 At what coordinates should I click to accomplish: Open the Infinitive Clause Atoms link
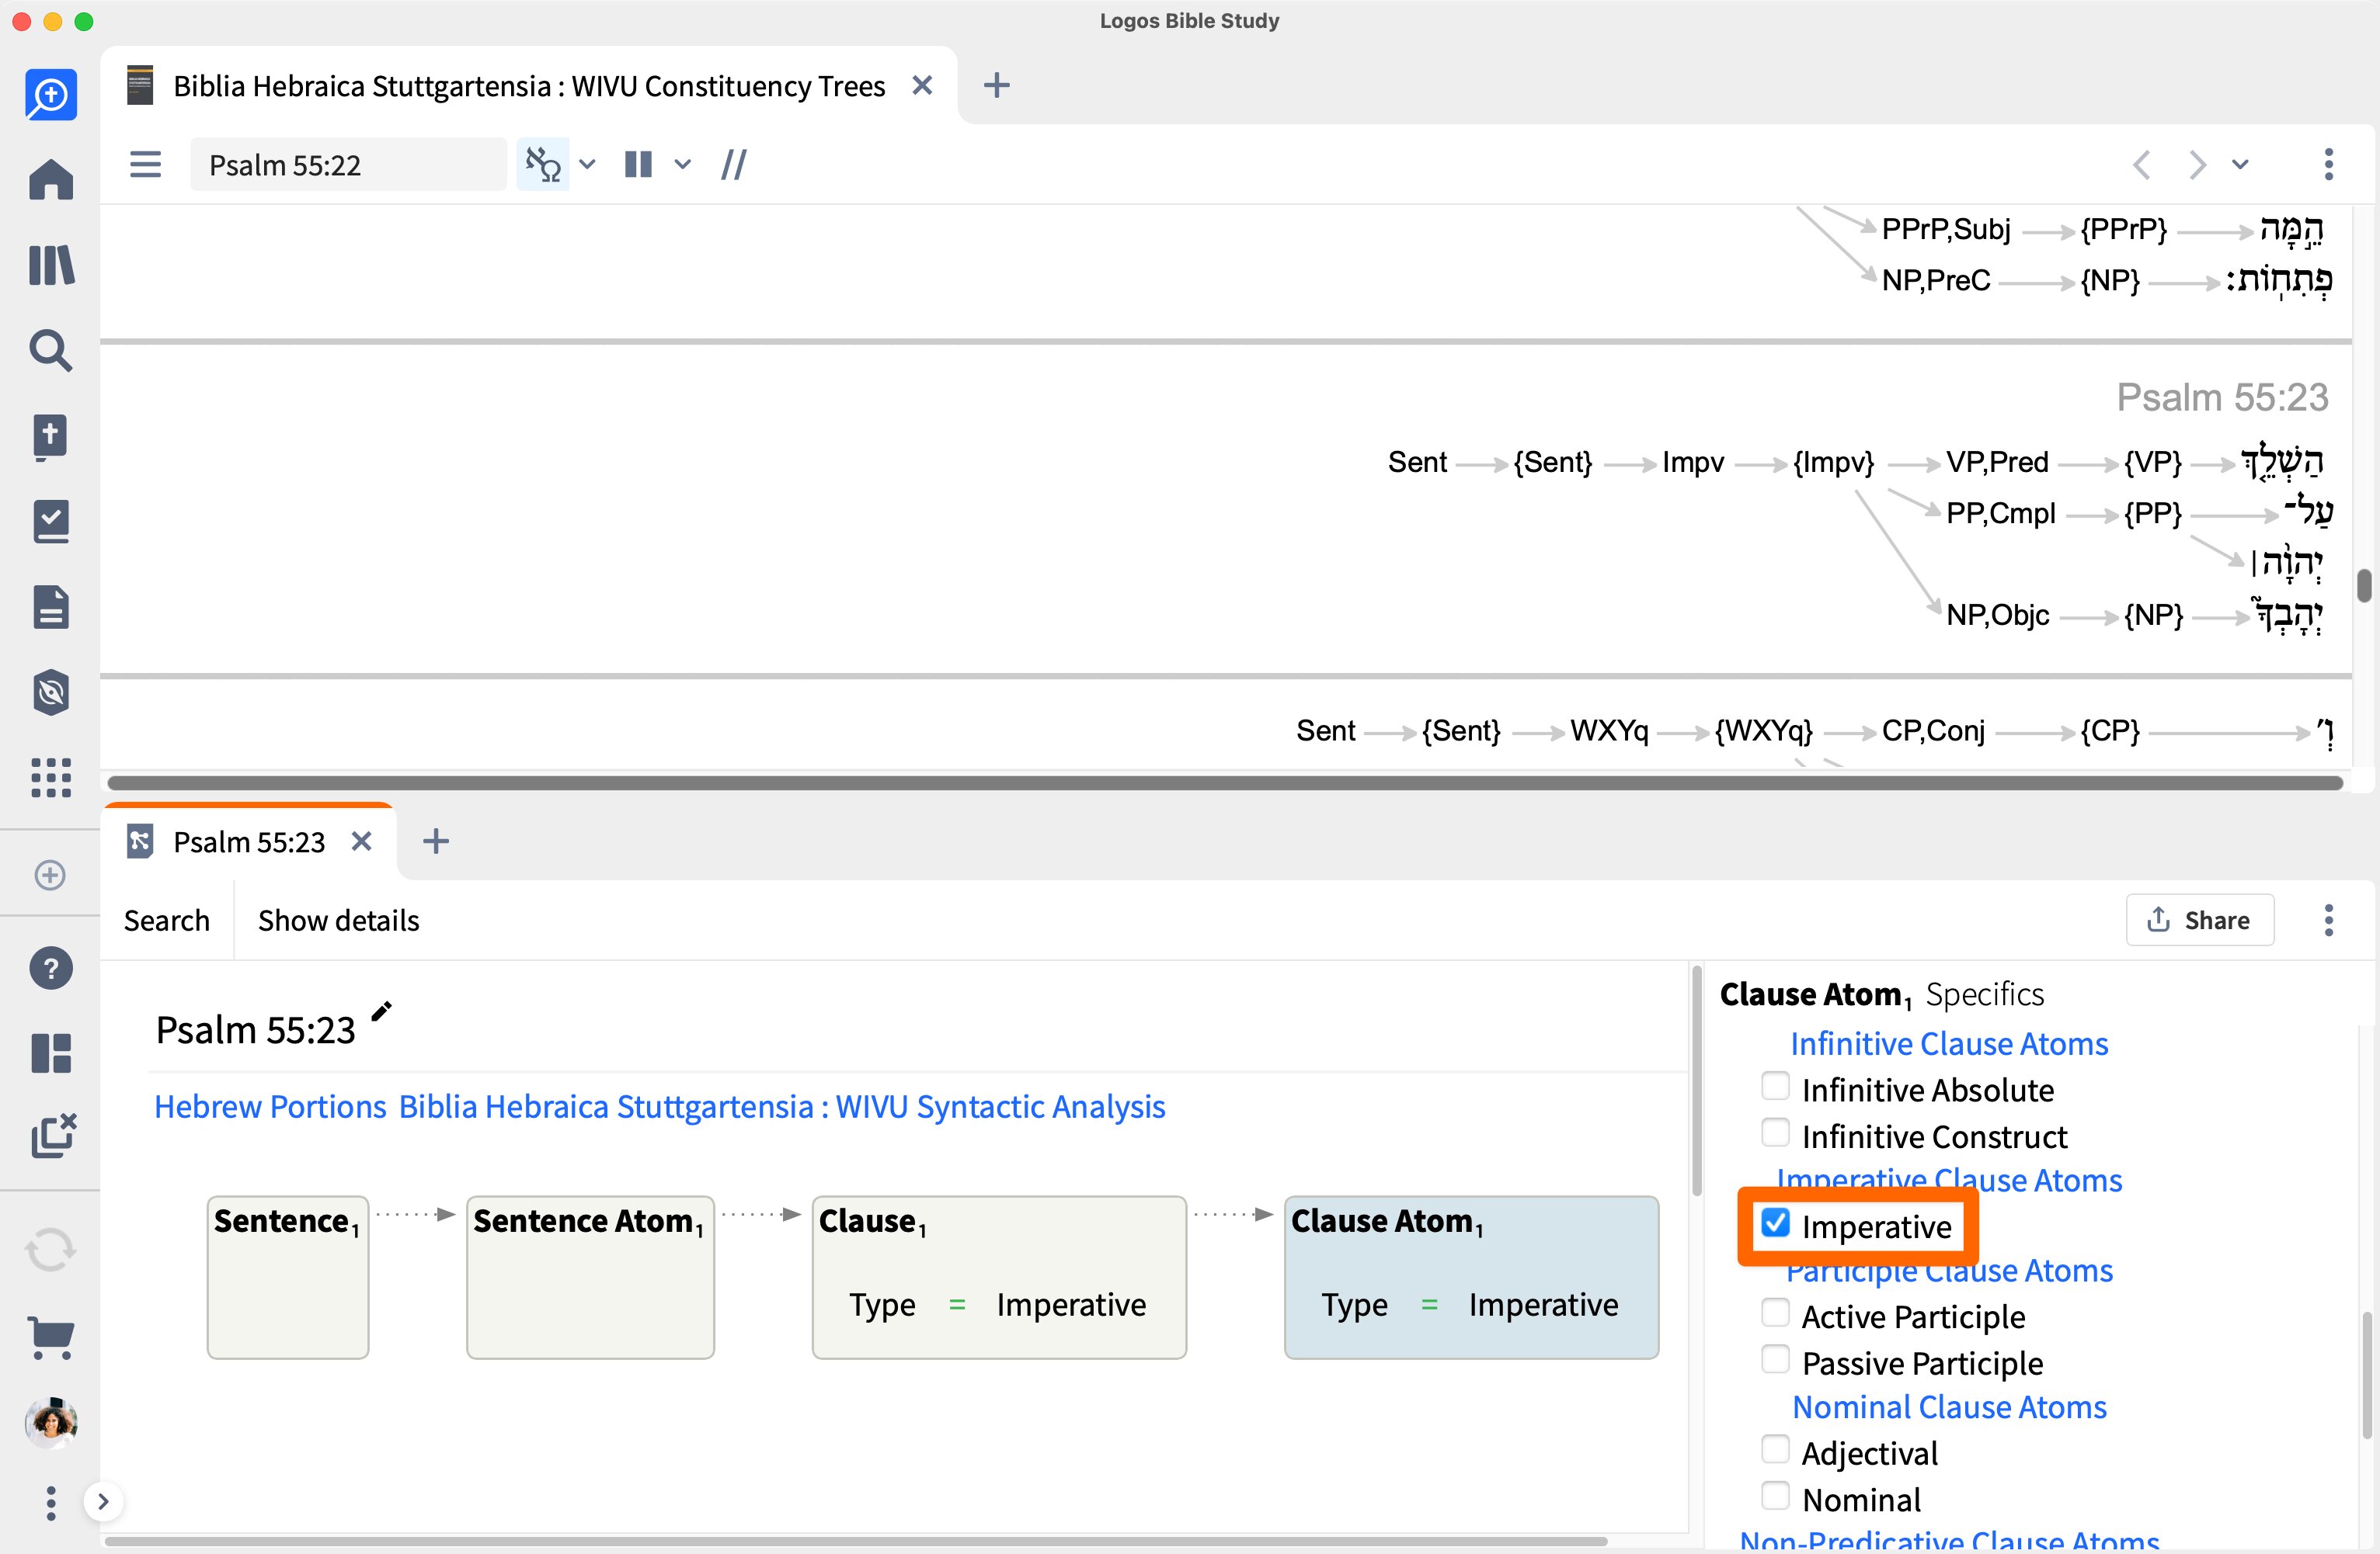pyautogui.click(x=1949, y=1043)
